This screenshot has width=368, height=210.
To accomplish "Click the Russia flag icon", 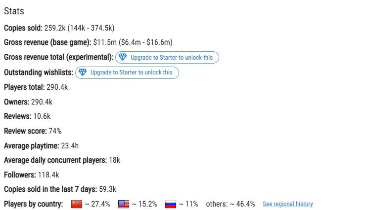I will click(x=171, y=204).
